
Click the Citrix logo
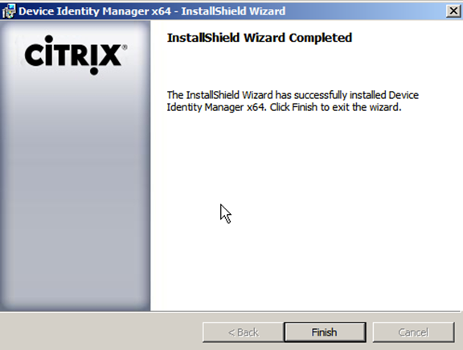(x=76, y=55)
